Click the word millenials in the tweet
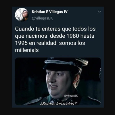The height and width of the screenshot is (115, 115). click(x=27, y=50)
